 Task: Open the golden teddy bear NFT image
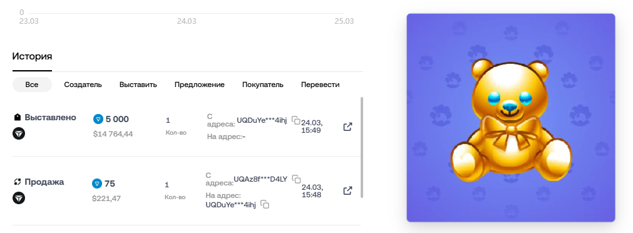click(511, 118)
